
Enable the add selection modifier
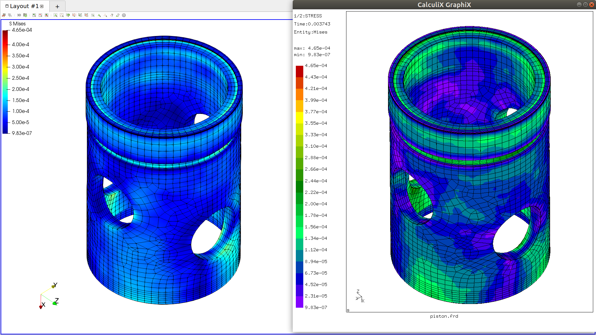[x=34, y=15]
